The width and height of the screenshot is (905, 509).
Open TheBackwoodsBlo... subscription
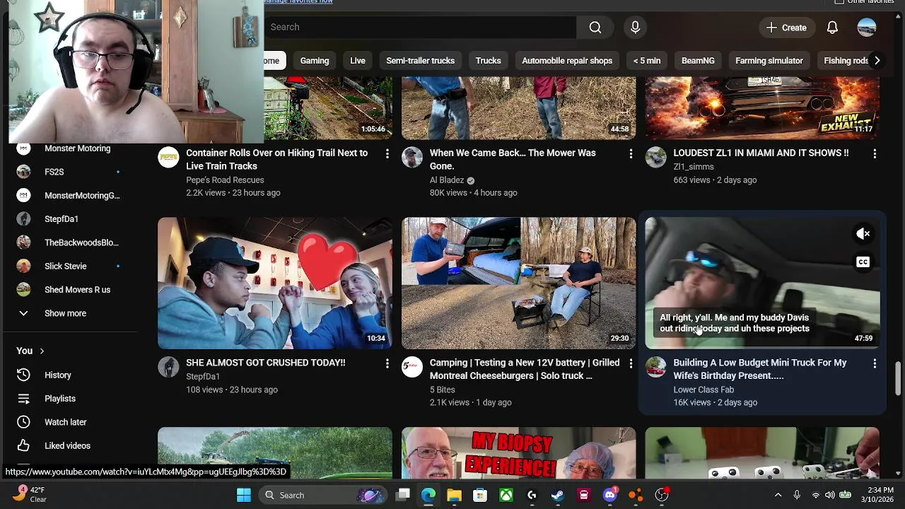click(x=69, y=242)
